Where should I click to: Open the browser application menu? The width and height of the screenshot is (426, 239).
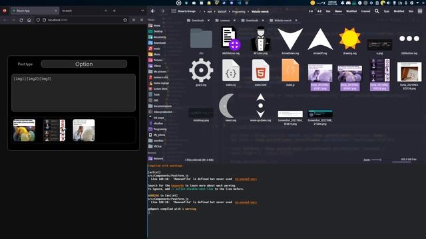click(142, 20)
